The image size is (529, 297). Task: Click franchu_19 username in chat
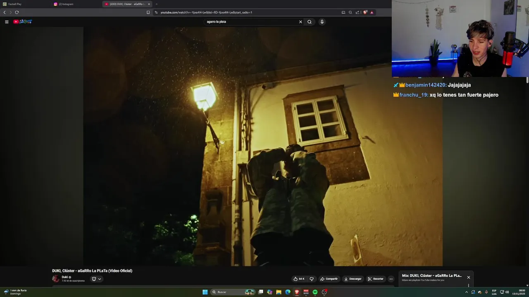coord(413,95)
